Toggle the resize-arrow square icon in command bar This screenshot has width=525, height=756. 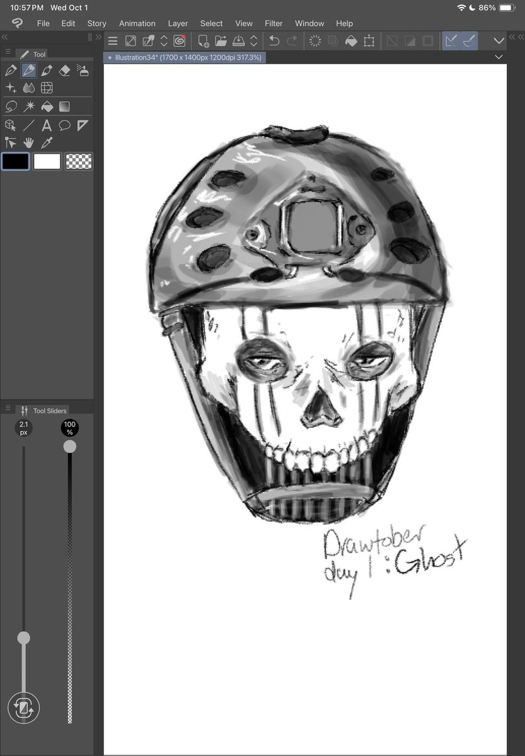click(130, 42)
